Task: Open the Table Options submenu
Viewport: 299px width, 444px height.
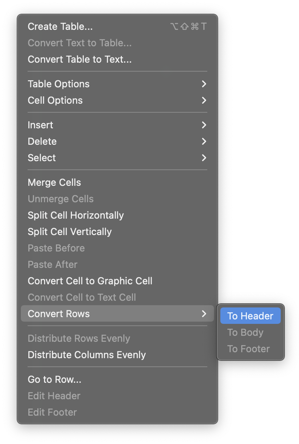Action: (59, 84)
